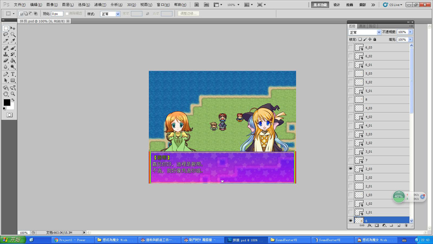Select the Zoom tool
This screenshot has height=244, width=433.
pyautogui.click(x=12, y=94)
